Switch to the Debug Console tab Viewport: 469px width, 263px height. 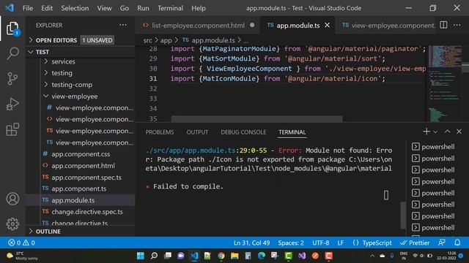tap(243, 132)
